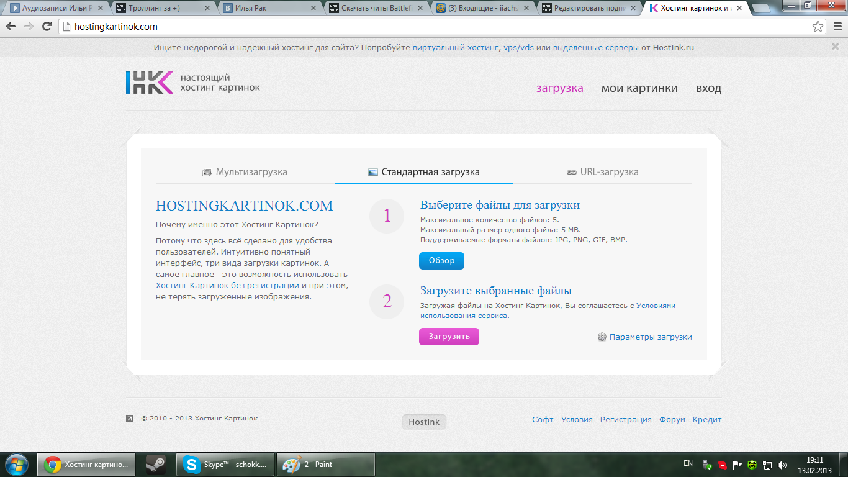
Task: Open the Регистрация footer link
Action: [x=626, y=419]
